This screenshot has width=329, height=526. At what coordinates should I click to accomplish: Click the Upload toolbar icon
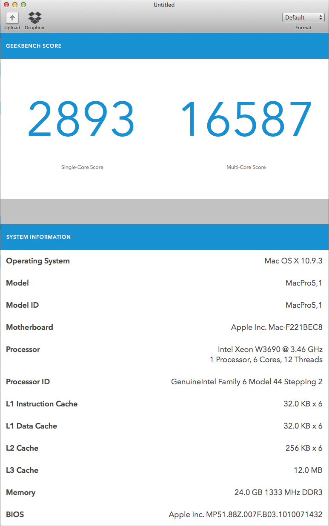tap(12, 18)
